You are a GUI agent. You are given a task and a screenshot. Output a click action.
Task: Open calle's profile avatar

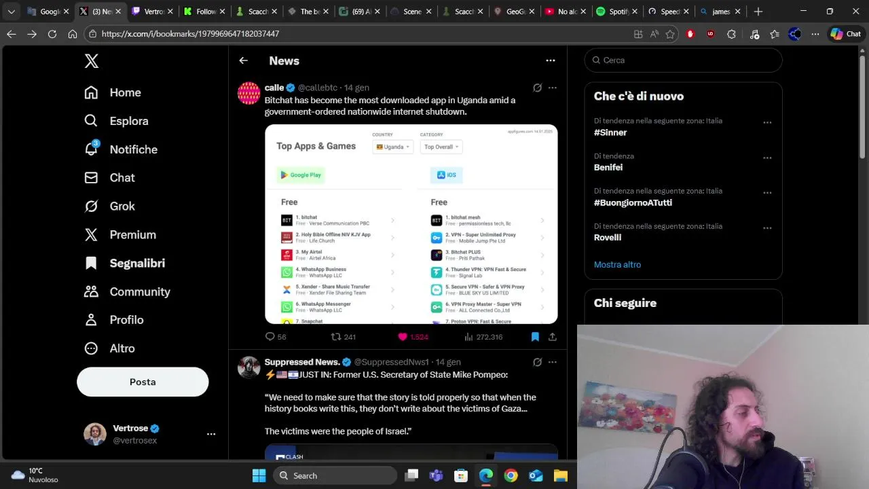248,93
